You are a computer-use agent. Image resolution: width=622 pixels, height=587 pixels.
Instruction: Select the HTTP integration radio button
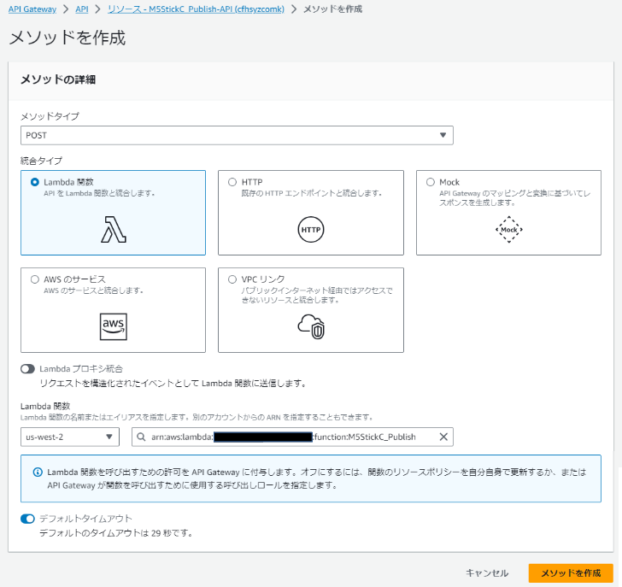[x=232, y=182]
